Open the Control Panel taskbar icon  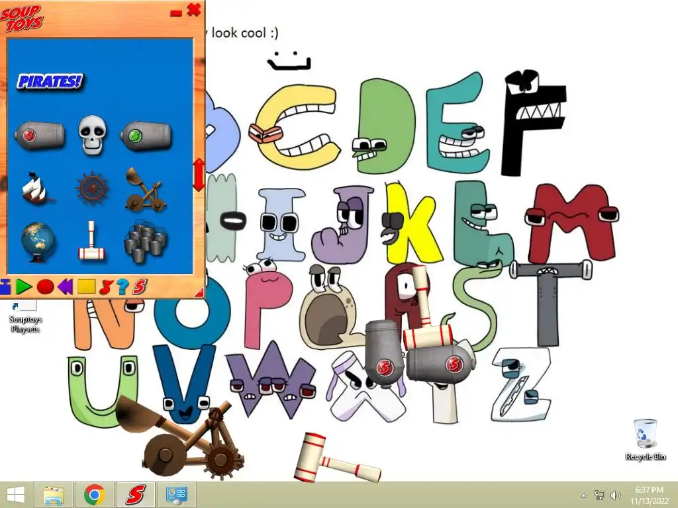pos(176,495)
